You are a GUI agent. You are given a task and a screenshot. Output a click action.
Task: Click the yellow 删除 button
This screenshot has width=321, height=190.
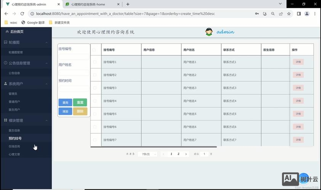tap(80, 111)
